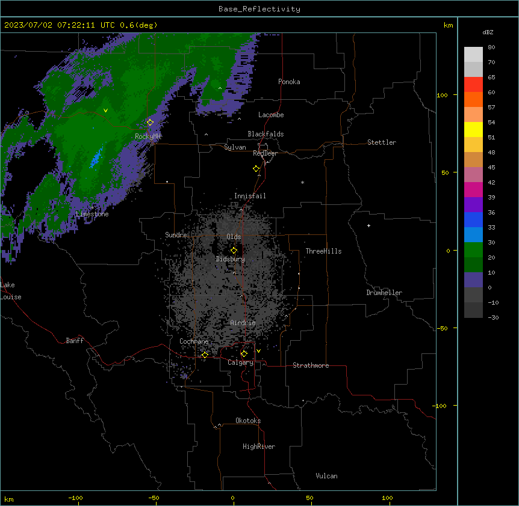Select the HighRiver label

click(259, 447)
